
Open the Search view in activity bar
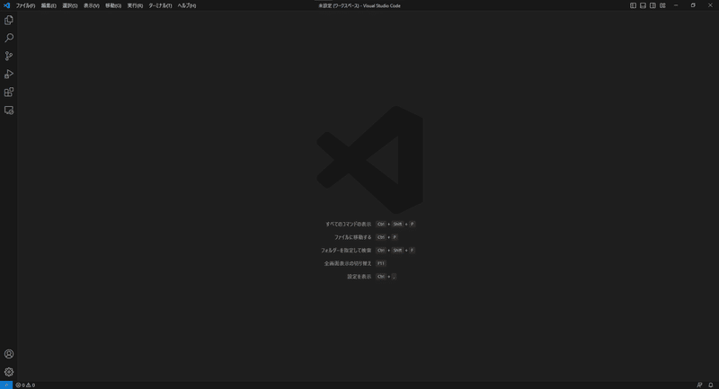[x=9, y=38]
